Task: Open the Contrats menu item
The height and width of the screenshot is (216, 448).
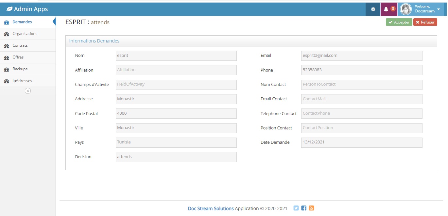Action: point(28,45)
